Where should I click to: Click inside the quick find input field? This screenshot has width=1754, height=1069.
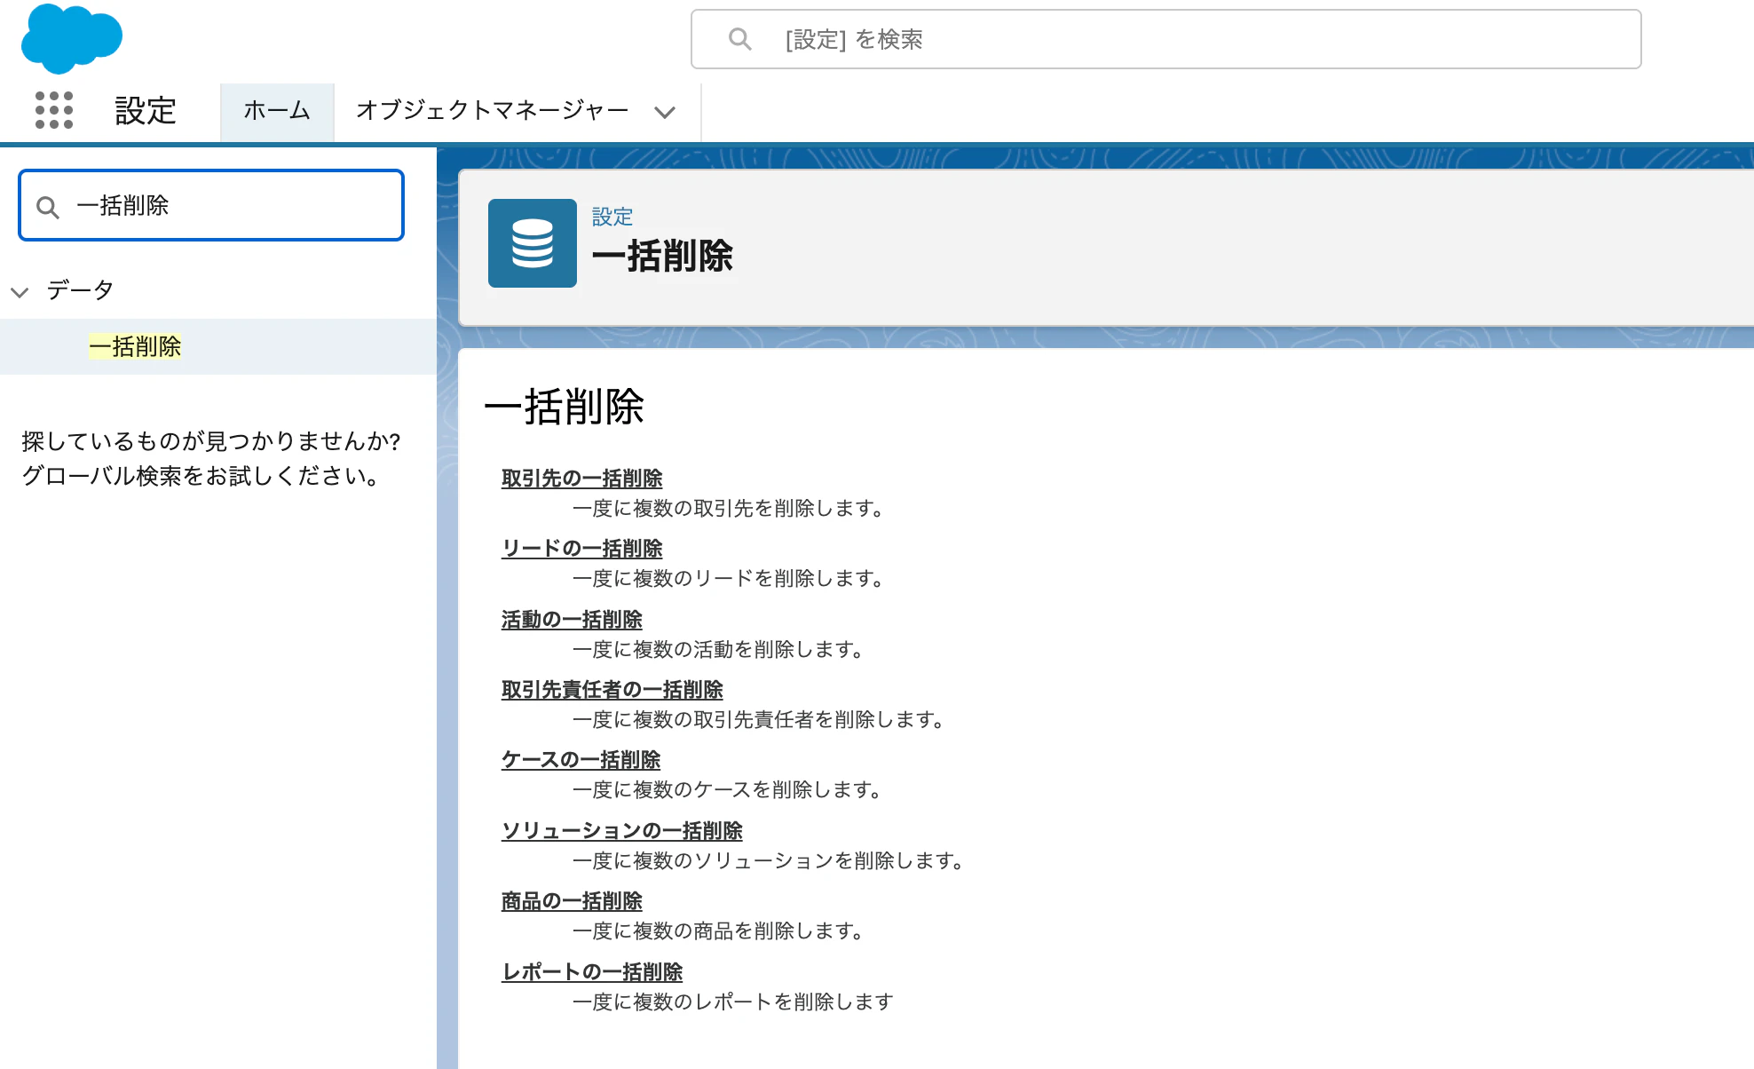click(222, 205)
